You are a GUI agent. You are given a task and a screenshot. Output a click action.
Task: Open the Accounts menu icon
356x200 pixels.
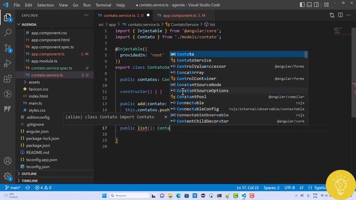(x=7, y=161)
